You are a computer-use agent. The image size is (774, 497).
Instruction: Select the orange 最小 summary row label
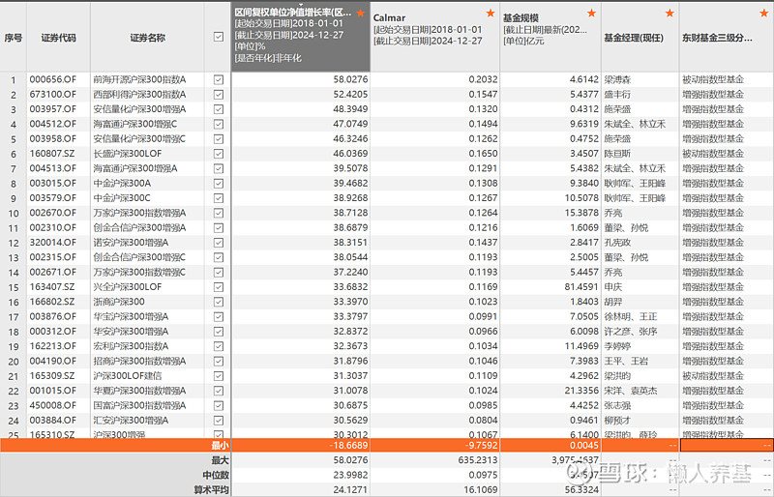click(x=221, y=445)
